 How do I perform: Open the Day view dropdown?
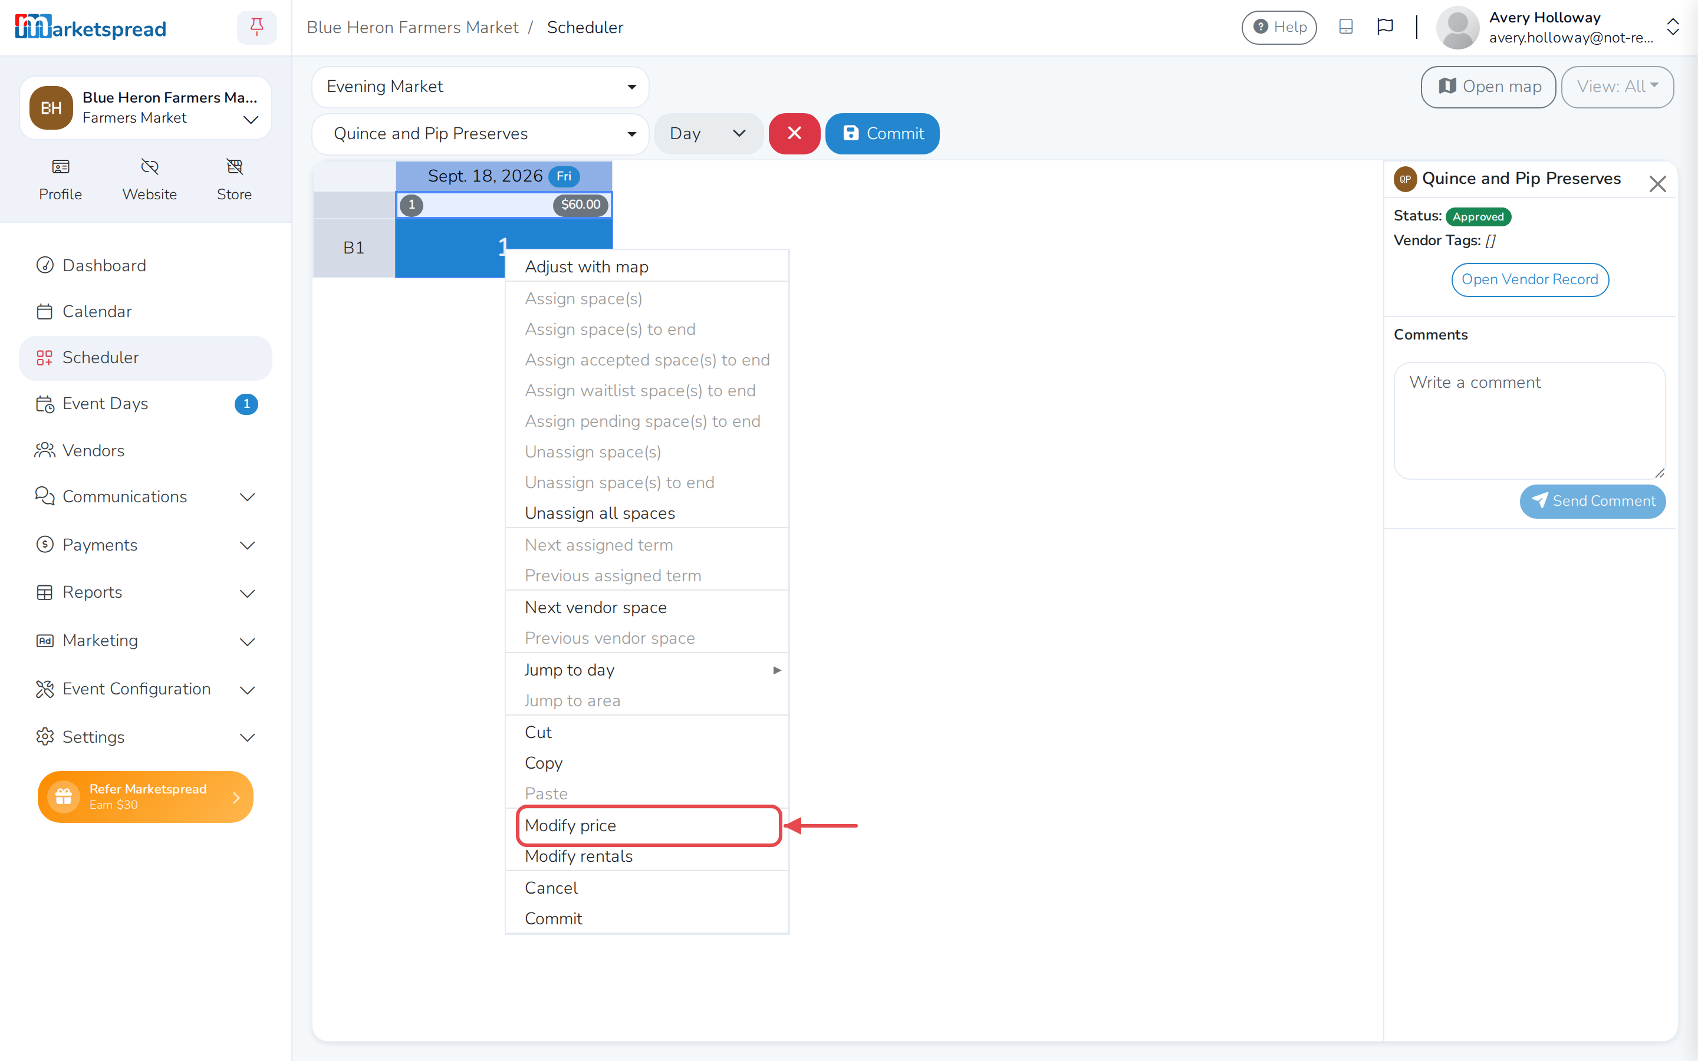(708, 133)
